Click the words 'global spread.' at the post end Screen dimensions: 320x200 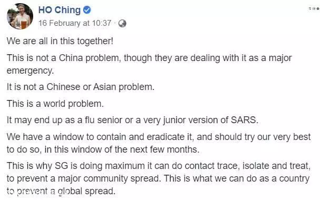tap(86, 192)
